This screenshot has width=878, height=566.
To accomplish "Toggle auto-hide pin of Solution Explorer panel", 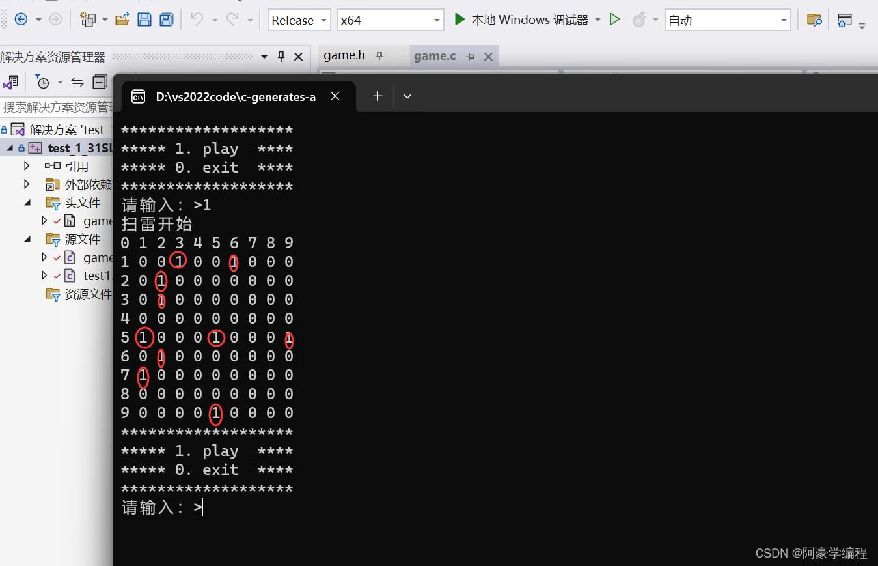I will 281,57.
